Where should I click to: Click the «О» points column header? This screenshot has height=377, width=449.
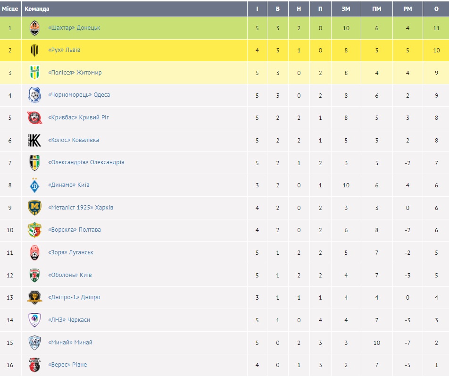437,9
